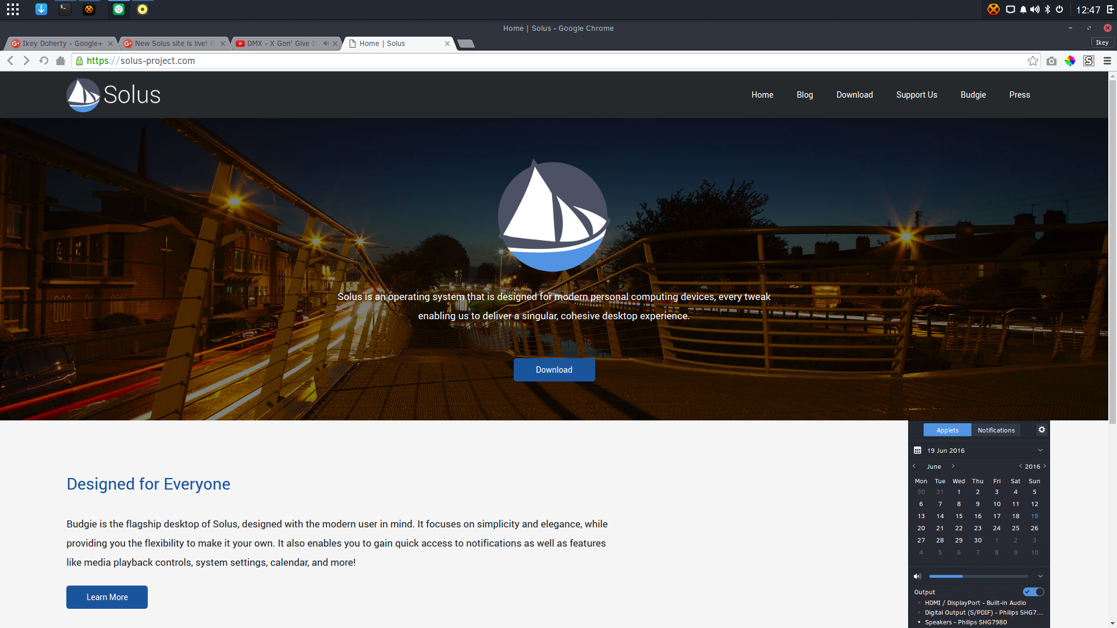The width and height of the screenshot is (1117, 628).
Task: Click the S extension icon in Chrome toolbar
Action: tap(1088, 60)
